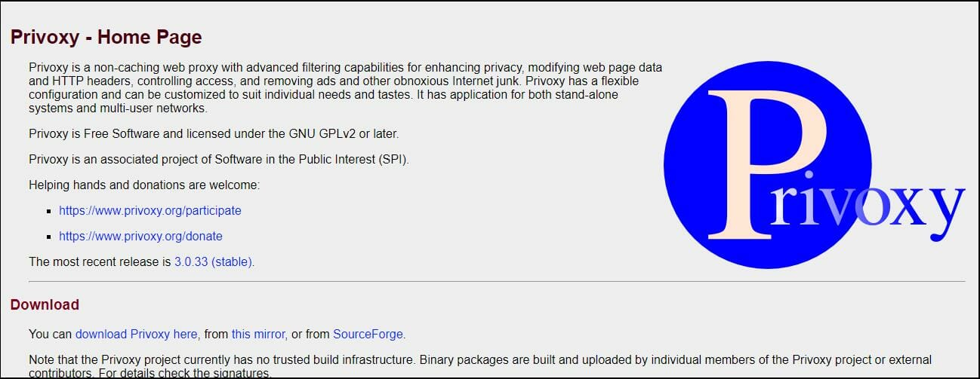Open the 3.0.33 (stable) release link
The height and width of the screenshot is (379, 980).
click(213, 262)
